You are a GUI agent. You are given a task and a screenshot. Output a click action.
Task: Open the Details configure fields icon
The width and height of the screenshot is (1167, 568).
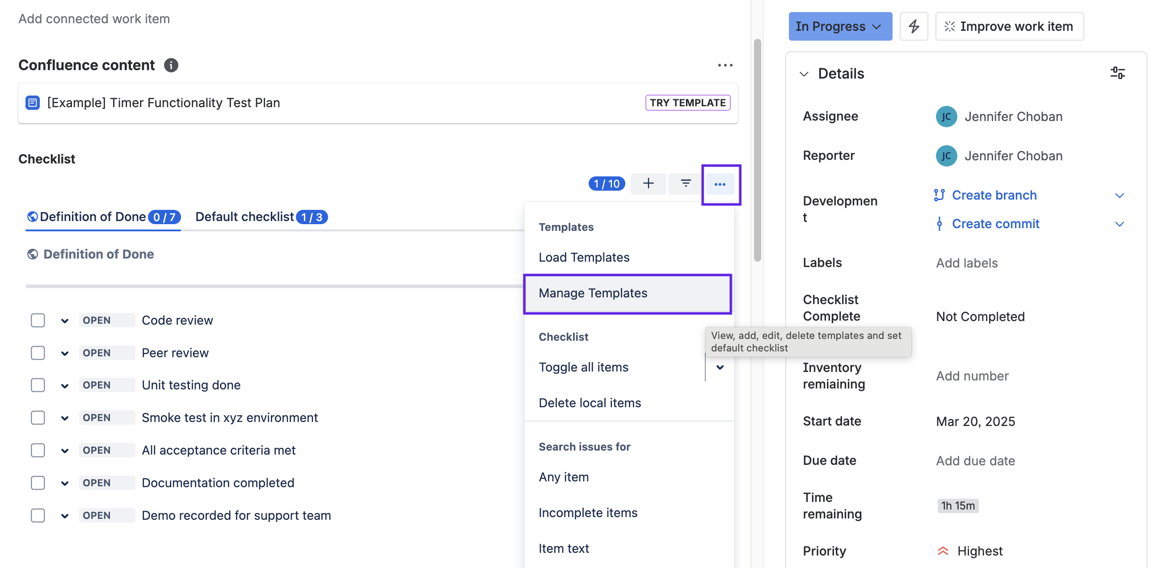click(1117, 73)
